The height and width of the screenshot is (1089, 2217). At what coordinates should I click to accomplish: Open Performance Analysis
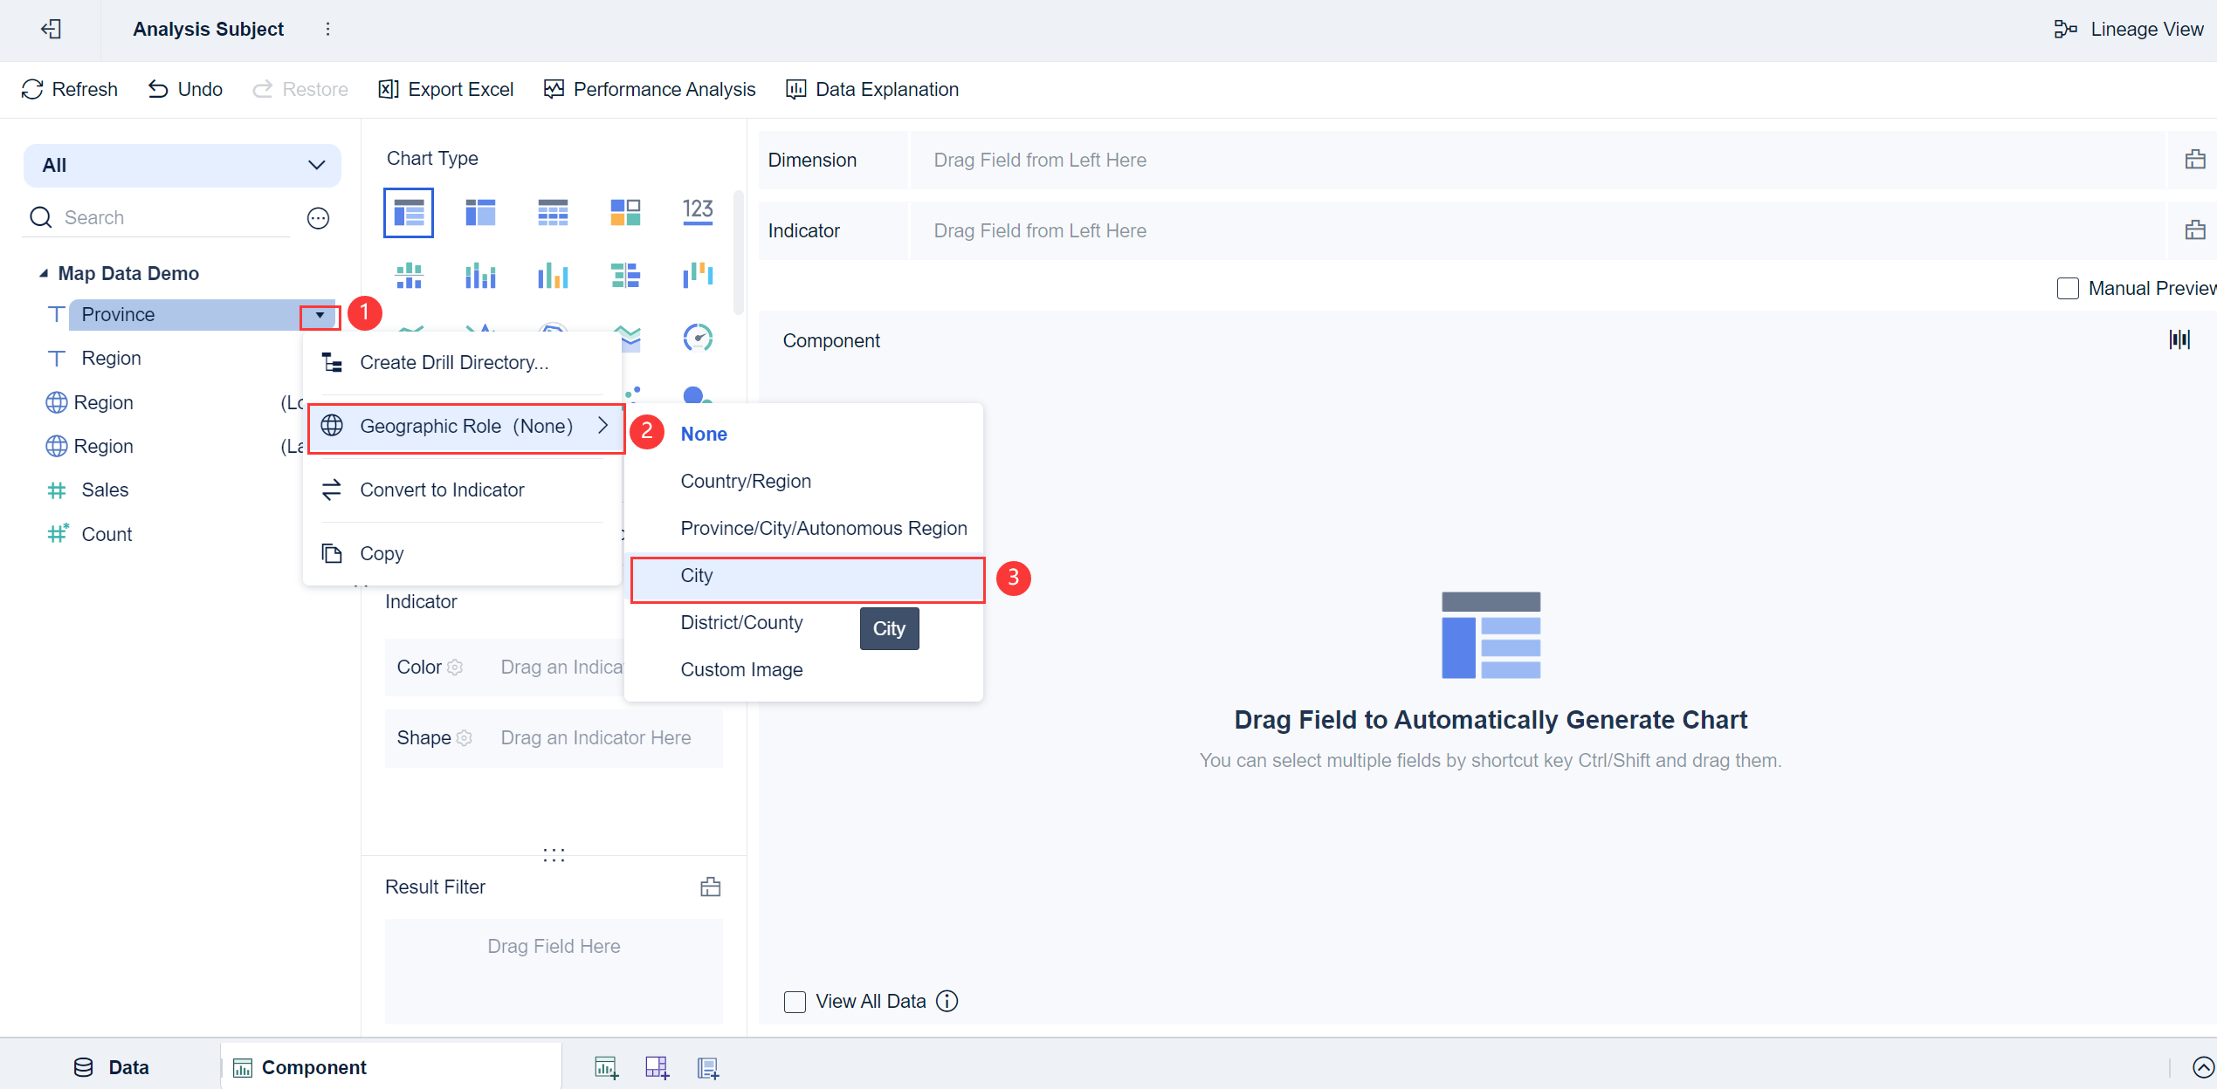pos(650,89)
